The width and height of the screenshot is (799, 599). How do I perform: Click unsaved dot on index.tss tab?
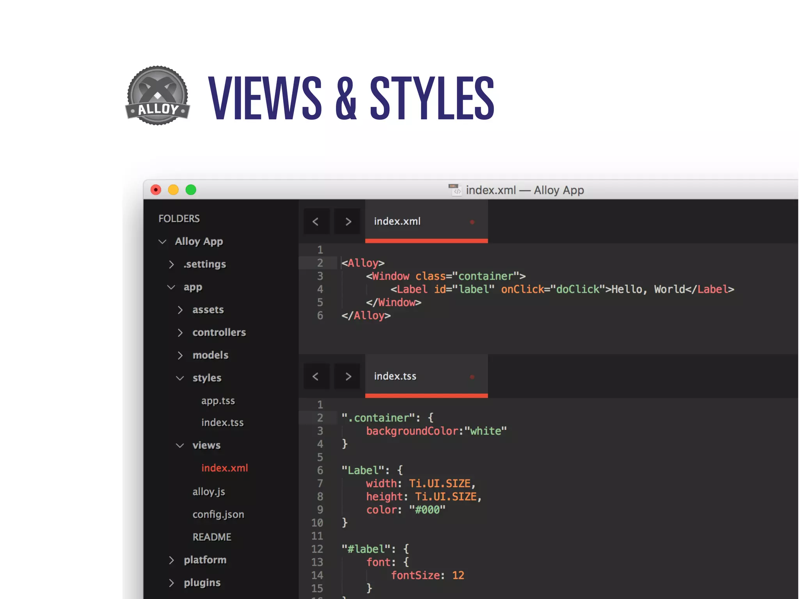click(472, 377)
